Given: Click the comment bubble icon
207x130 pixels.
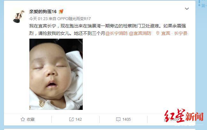Looking at the screenshot, I should (x=118, y=119).
